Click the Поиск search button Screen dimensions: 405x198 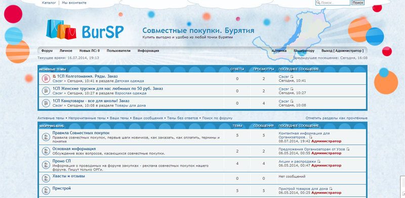point(358,3)
